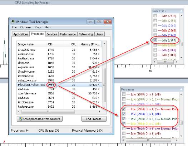Uncheck Idle (2984) Disk 0, (All) checkbox
This screenshot has width=188, height=147.
point(124,114)
